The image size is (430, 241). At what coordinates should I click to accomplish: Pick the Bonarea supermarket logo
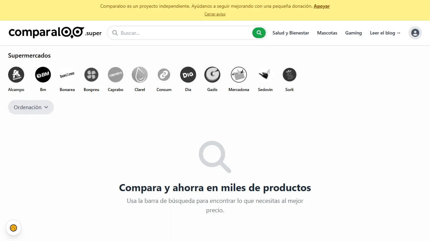point(67,74)
